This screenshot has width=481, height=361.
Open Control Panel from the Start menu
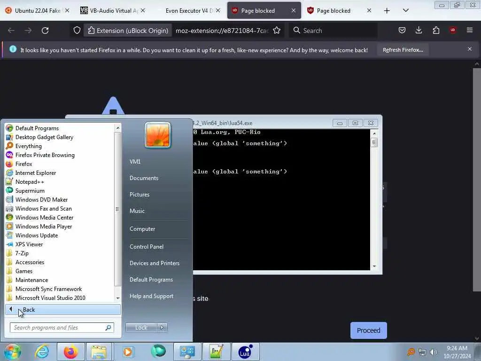147,246
